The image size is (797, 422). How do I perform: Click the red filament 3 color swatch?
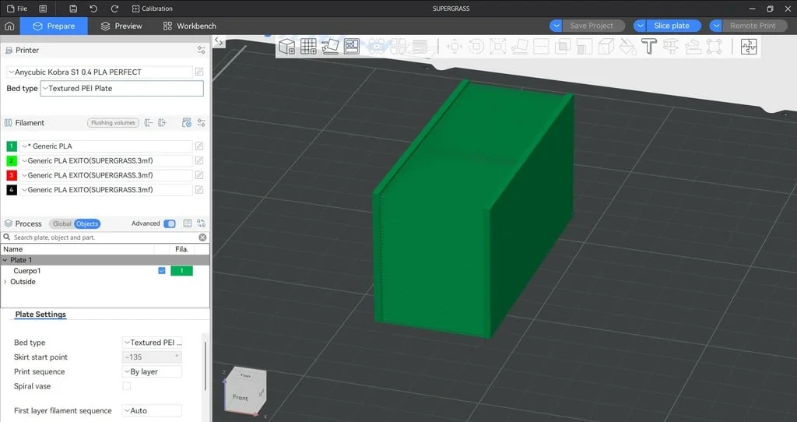point(12,175)
